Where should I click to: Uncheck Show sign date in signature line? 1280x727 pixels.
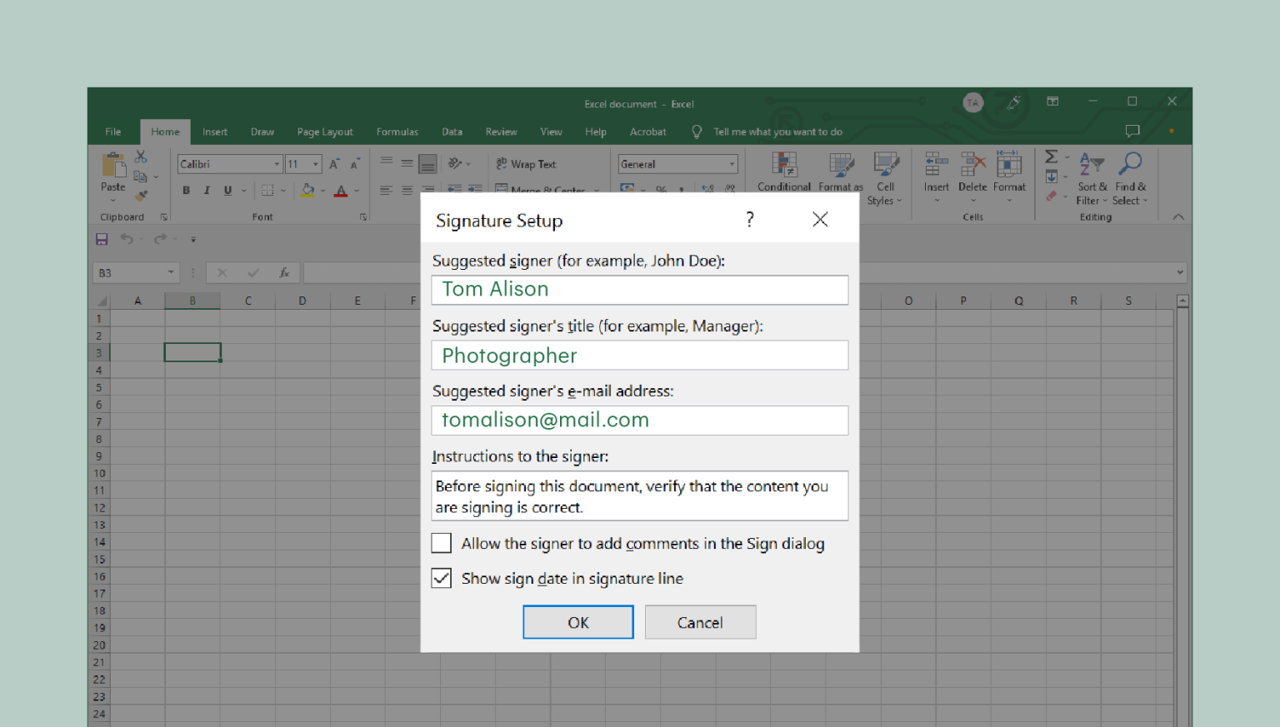(441, 578)
